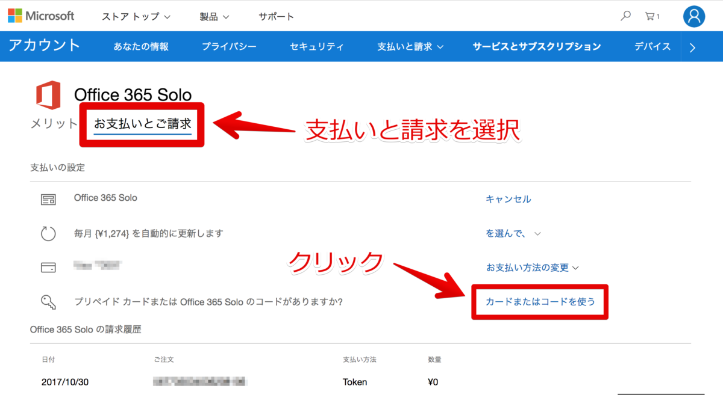The height and width of the screenshot is (395, 723).
Task: Click the blurred payment card number
Action: point(97,265)
